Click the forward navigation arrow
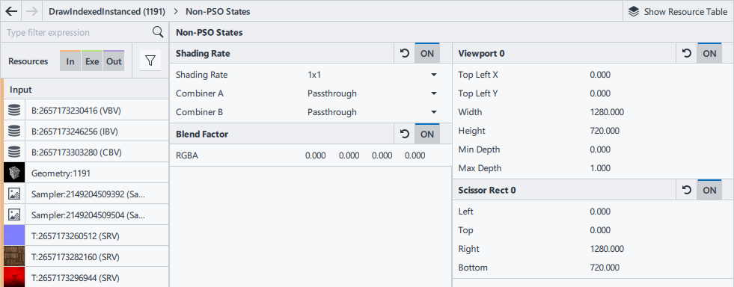This screenshot has width=734, height=287. [32, 11]
